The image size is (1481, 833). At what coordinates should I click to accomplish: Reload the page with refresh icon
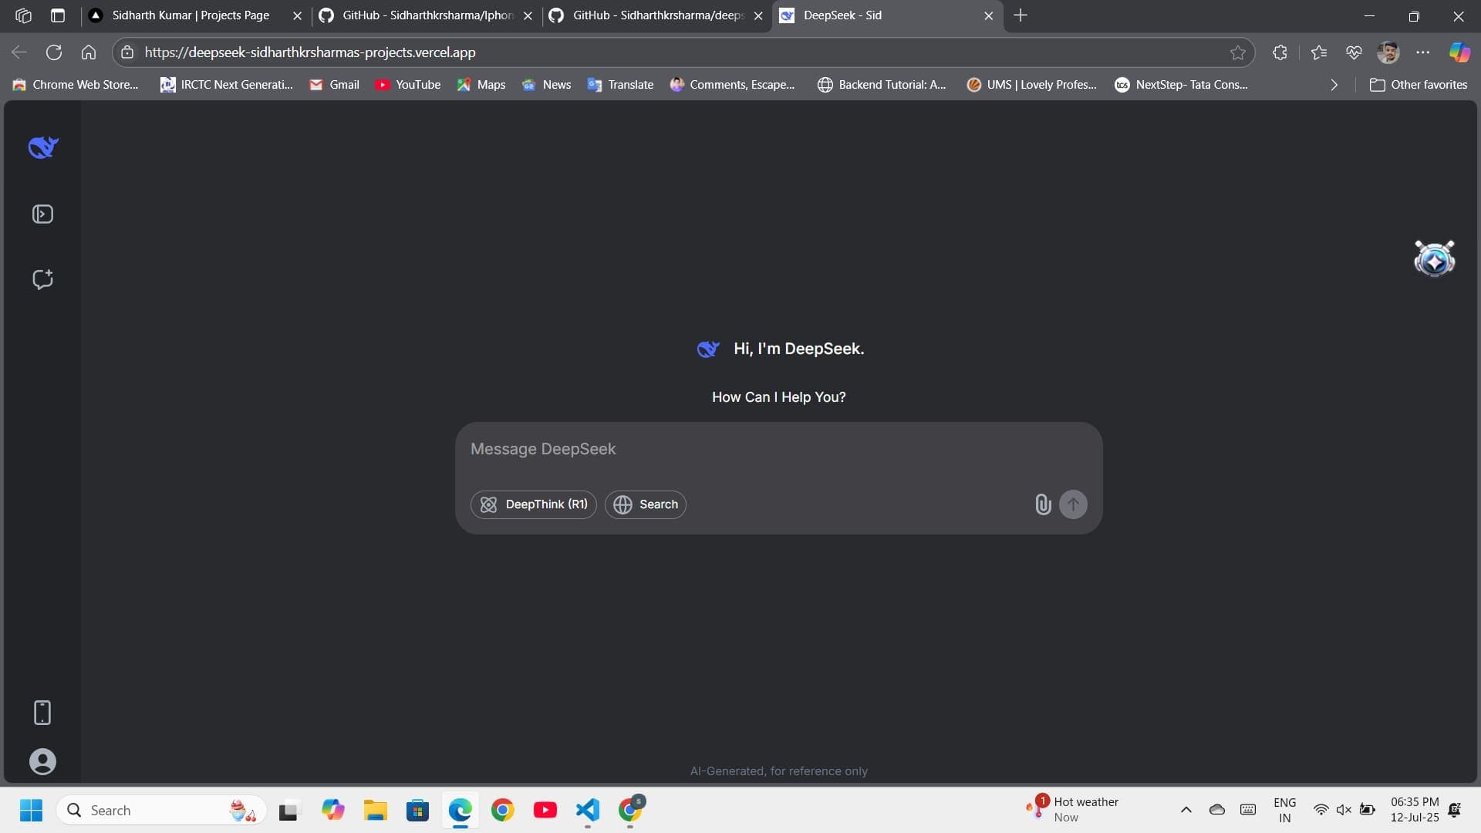click(x=54, y=52)
